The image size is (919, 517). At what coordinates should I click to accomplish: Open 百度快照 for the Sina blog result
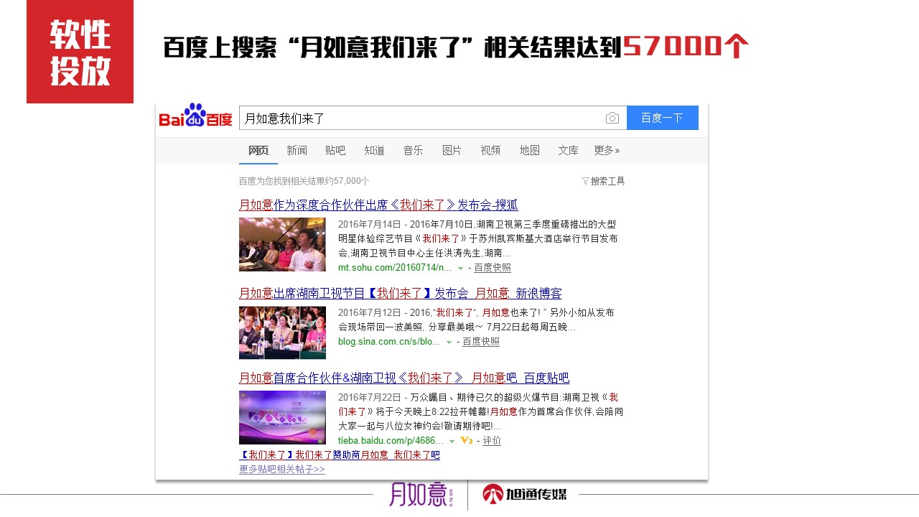point(481,342)
